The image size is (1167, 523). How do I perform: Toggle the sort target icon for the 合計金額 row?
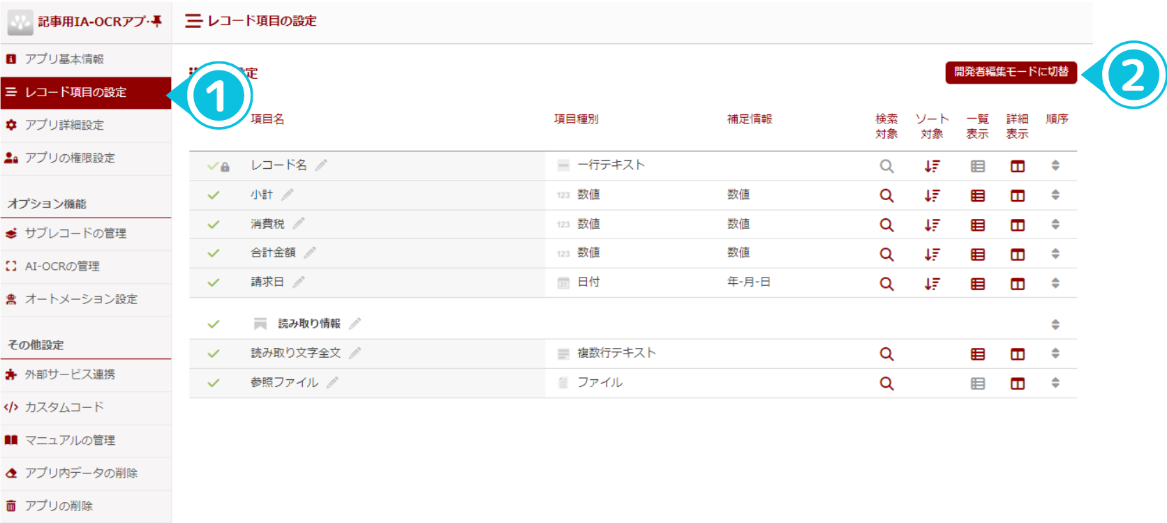(932, 254)
